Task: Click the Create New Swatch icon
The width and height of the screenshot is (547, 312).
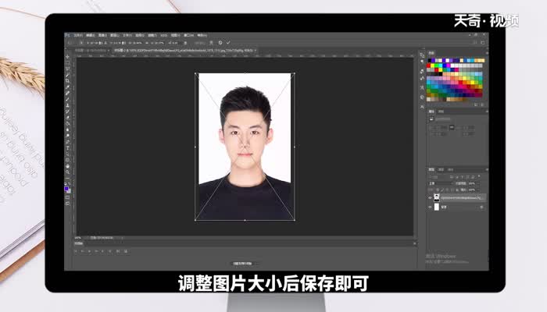Action: coord(476,105)
